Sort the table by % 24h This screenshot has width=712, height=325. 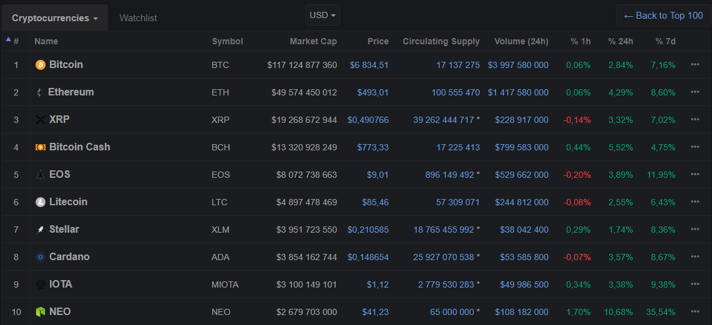coord(620,42)
